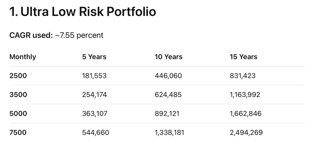Click the 7500 monthly row label

click(x=18, y=132)
